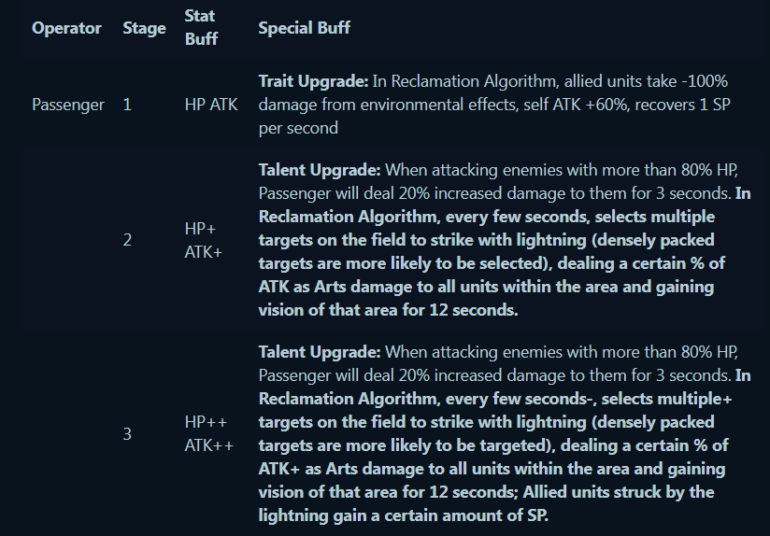This screenshot has height=536, width=770.
Task: Click 'lightning gain a certain amount of SP.' text
Action: pyautogui.click(x=403, y=515)
